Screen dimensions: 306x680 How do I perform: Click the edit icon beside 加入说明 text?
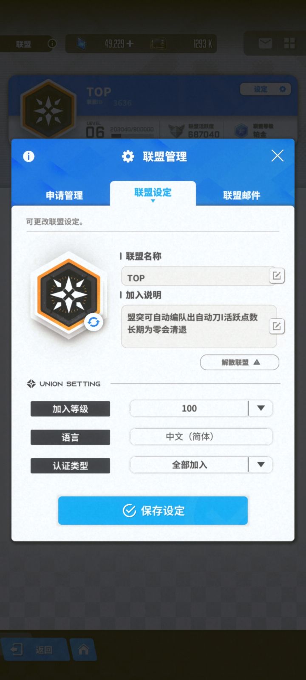pos(277,326)
